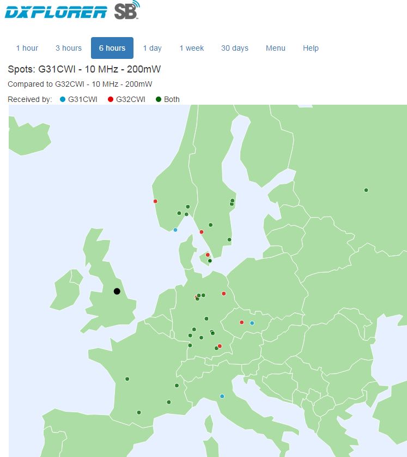The image size is (407, 457).
Task: Select blue marker on southern Norway coast
Action: tap(175, 230)
